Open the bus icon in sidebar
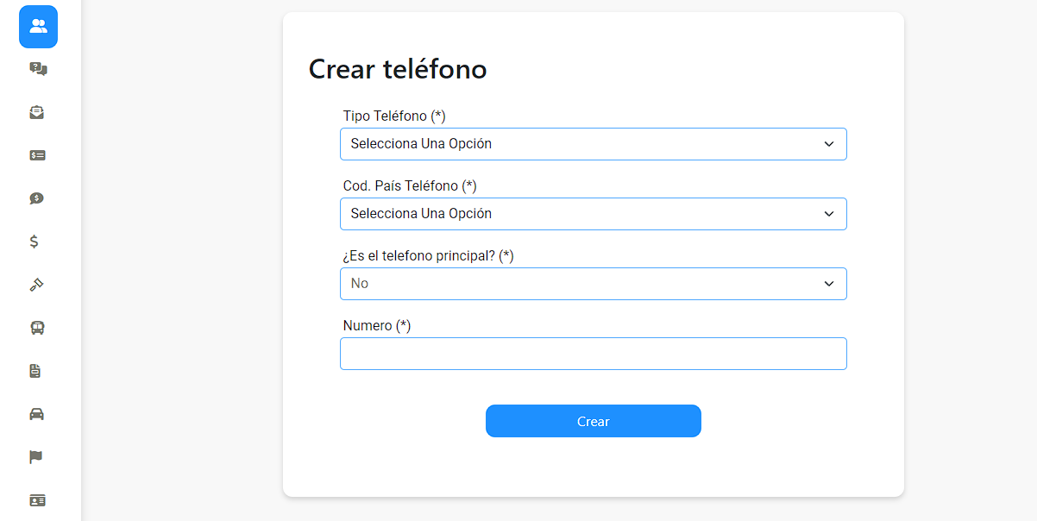The width and height of the screenshot is (1037, 521). [37, 328]
